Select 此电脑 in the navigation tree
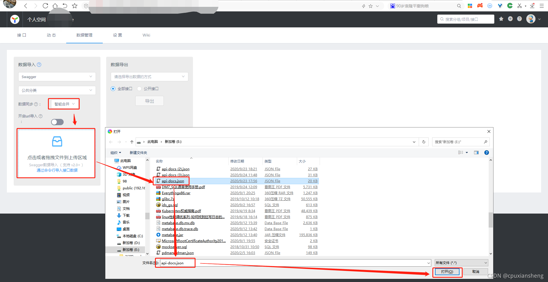 click(x=125, y=161)
